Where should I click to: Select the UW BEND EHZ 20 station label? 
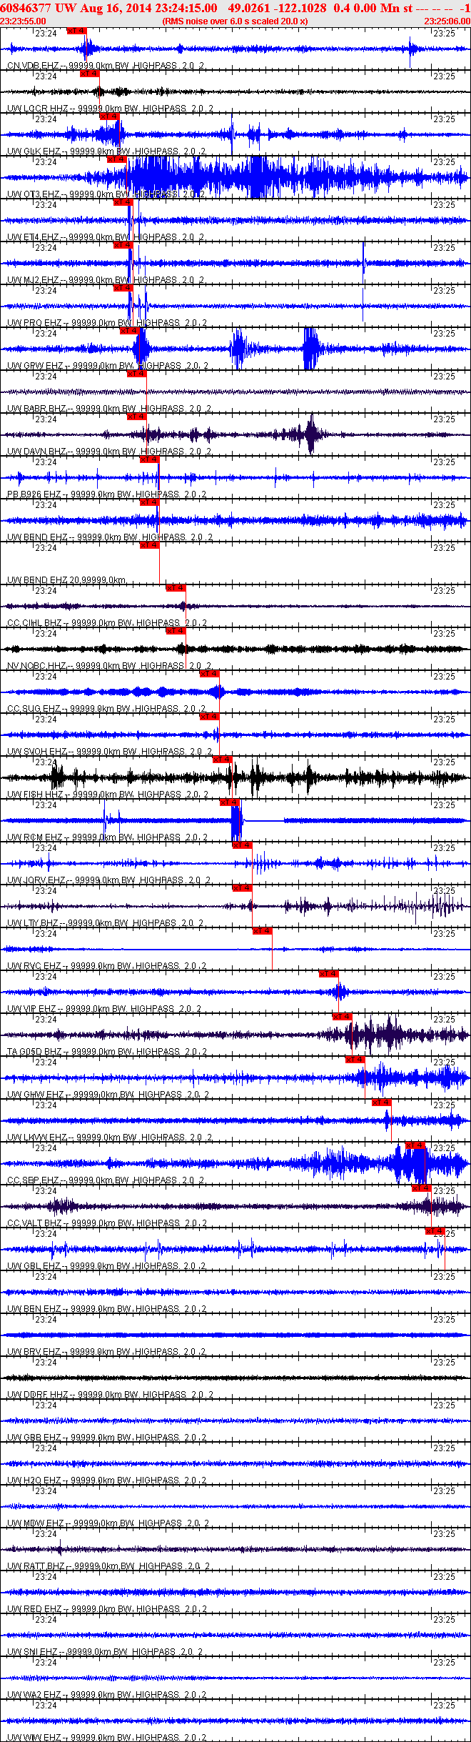pyautogui.click(x=67, y=580)
